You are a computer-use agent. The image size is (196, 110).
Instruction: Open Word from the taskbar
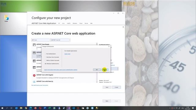point(45,108)
